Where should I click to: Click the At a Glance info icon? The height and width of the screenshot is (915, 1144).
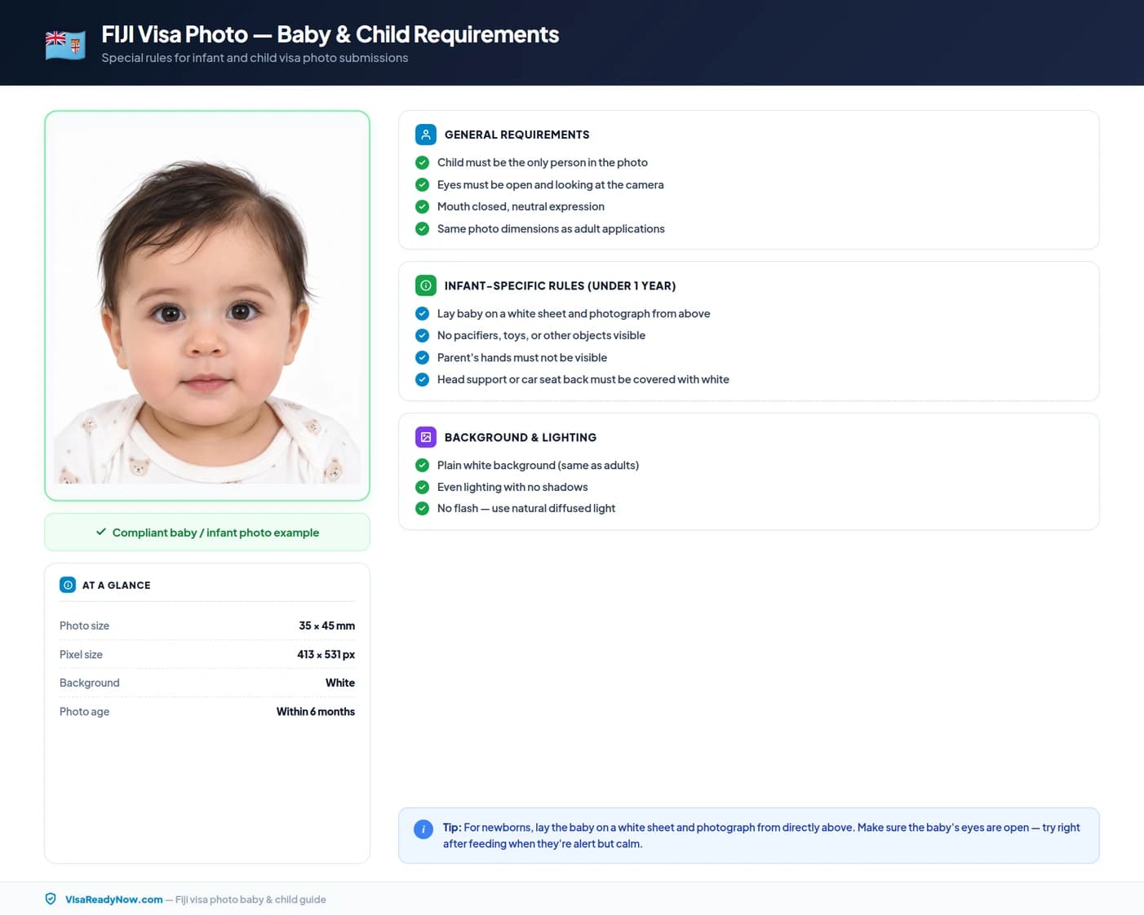pyautogui.click(x=68, y=585)
